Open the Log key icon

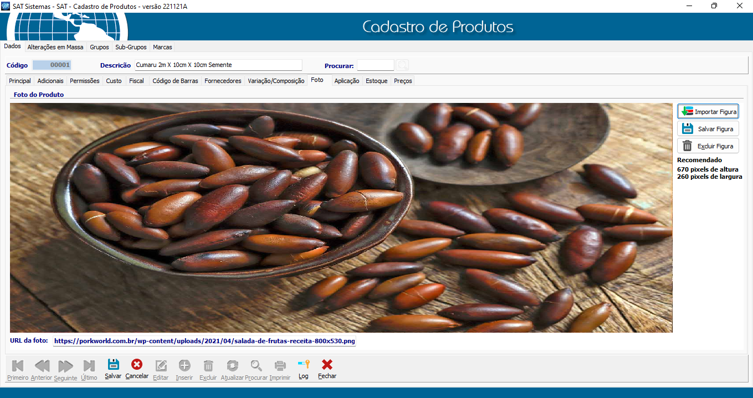[x=303, y=365]
